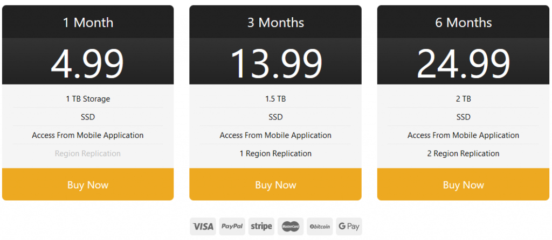Click the 1 Month plan header

coord(88,22)
